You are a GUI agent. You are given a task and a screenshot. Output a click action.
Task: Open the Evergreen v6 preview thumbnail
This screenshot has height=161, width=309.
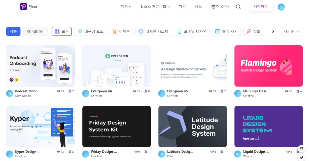click(x=117, y=66)
